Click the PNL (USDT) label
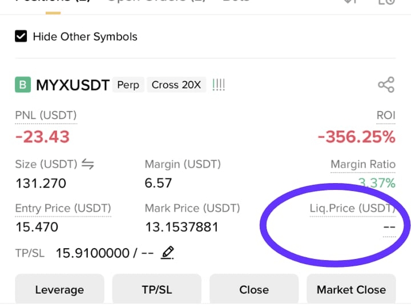The image size is (411, 308). pyautogui.click(x=46, y=115)
